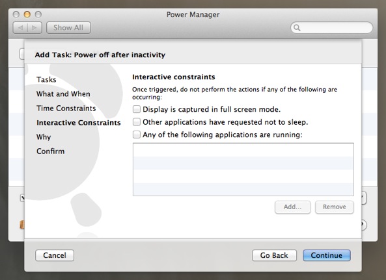The height and width of the screenshot is (280, 386).
Task: Cancel the Add Task dialog
Action: pyautogui.click(x=55, y=255)
